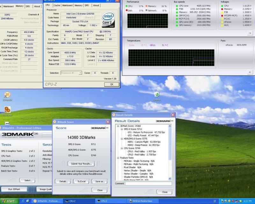Click the first CPU-Z taskbar button
The height and width of the screenshot is (204, 255).
point(79,201)
